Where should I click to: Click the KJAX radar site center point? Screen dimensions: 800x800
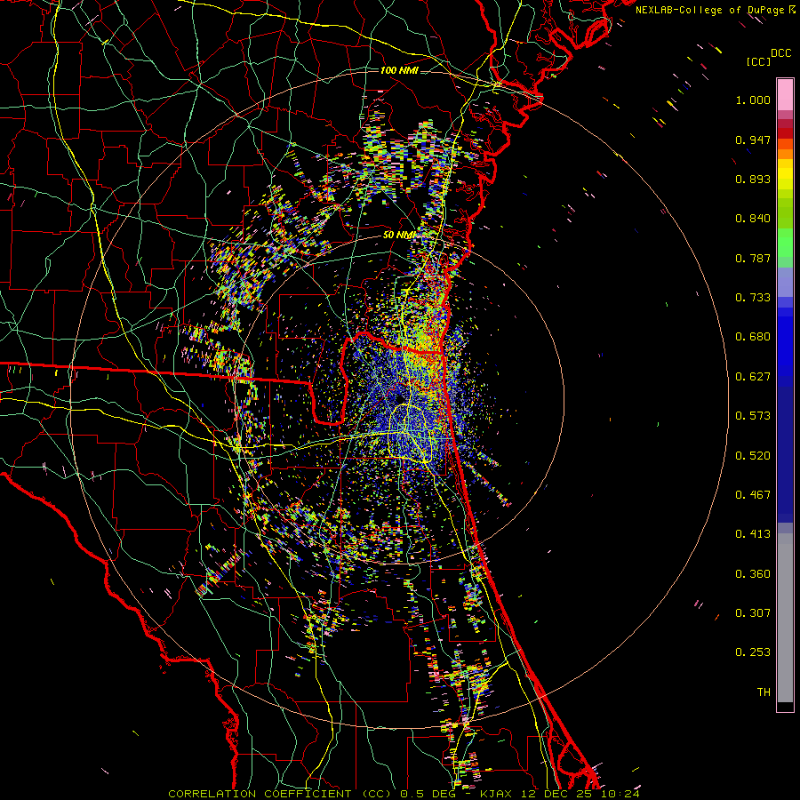(x=399, y=398)
